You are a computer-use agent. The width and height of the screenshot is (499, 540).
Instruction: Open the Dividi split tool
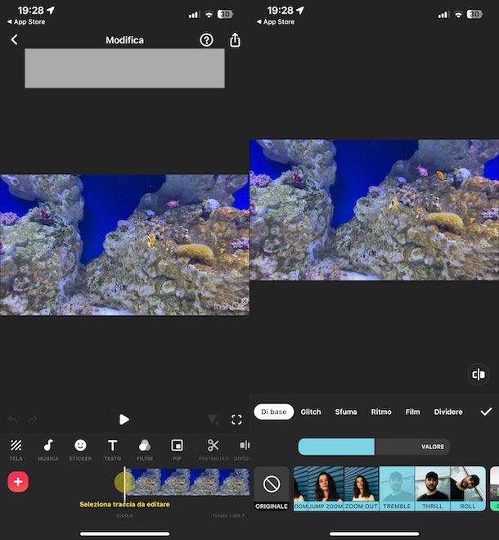click(242, 450)
